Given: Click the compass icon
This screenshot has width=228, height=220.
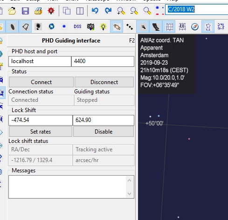Looking at the screenshot, I should pyautogui.click(x=195, y=27).
